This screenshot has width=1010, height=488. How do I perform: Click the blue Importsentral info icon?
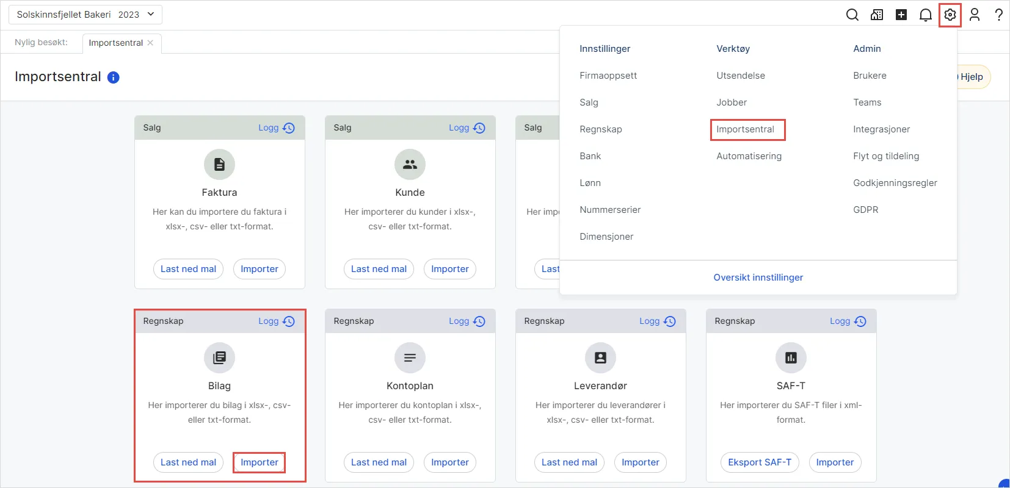[114, 77]
